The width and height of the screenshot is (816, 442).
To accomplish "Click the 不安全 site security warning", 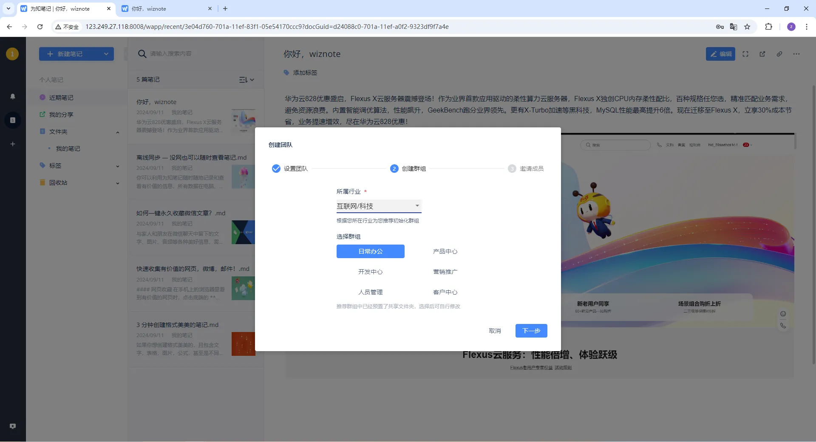I will 67,27.
